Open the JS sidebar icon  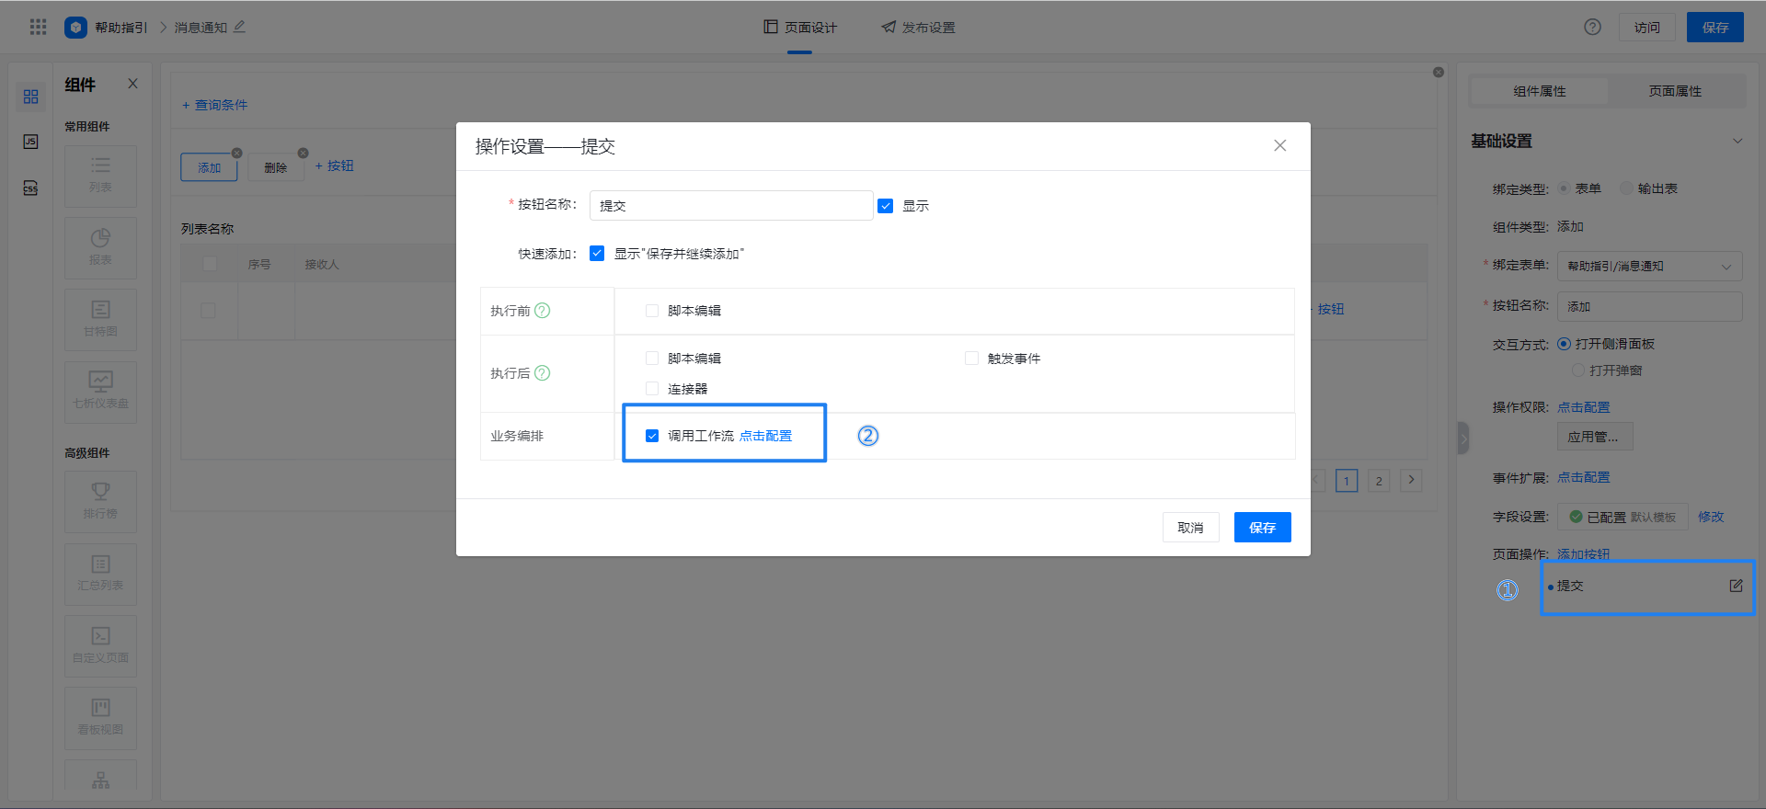[30, 142]
